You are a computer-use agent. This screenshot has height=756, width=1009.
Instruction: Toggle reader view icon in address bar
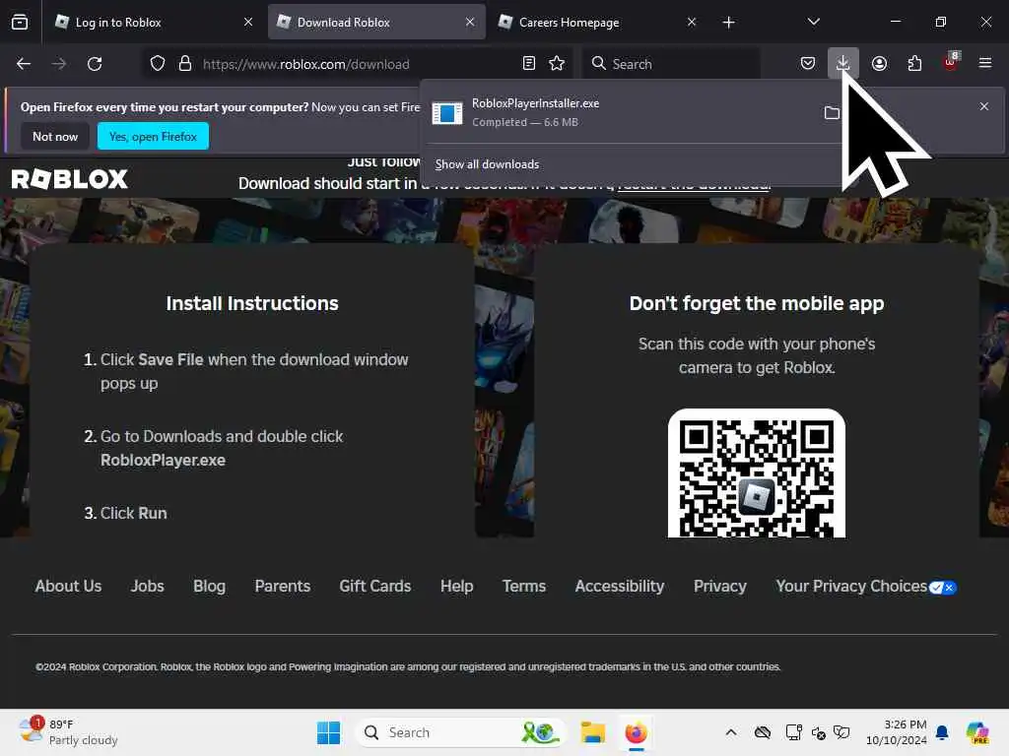click(529, 63)
